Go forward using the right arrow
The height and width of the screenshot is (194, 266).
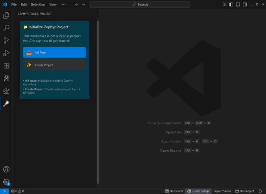(84, 5)
